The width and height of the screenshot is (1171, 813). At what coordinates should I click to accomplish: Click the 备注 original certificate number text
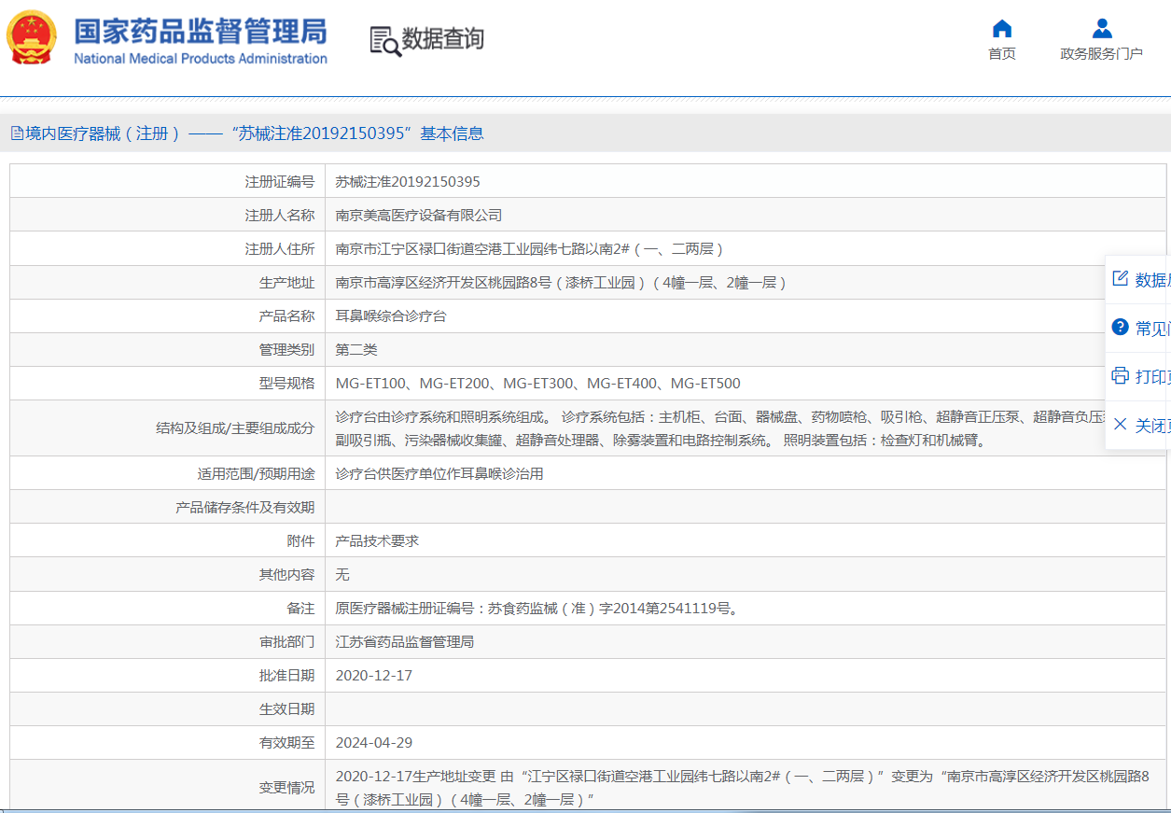[538, 609]
